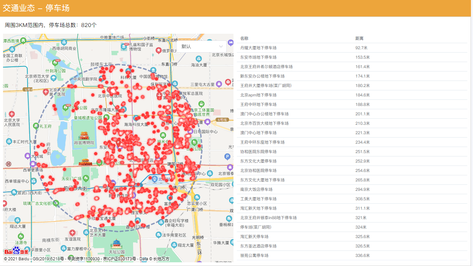Click the Tiananmen gate landmark icon

[85, 162]
